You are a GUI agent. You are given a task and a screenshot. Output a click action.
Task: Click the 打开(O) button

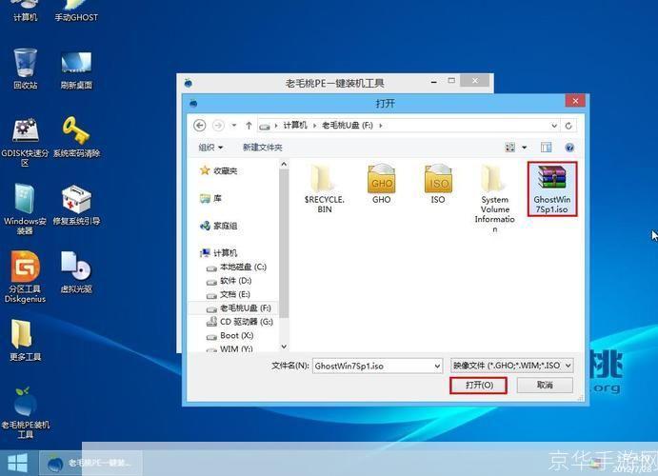click(478, 385)
